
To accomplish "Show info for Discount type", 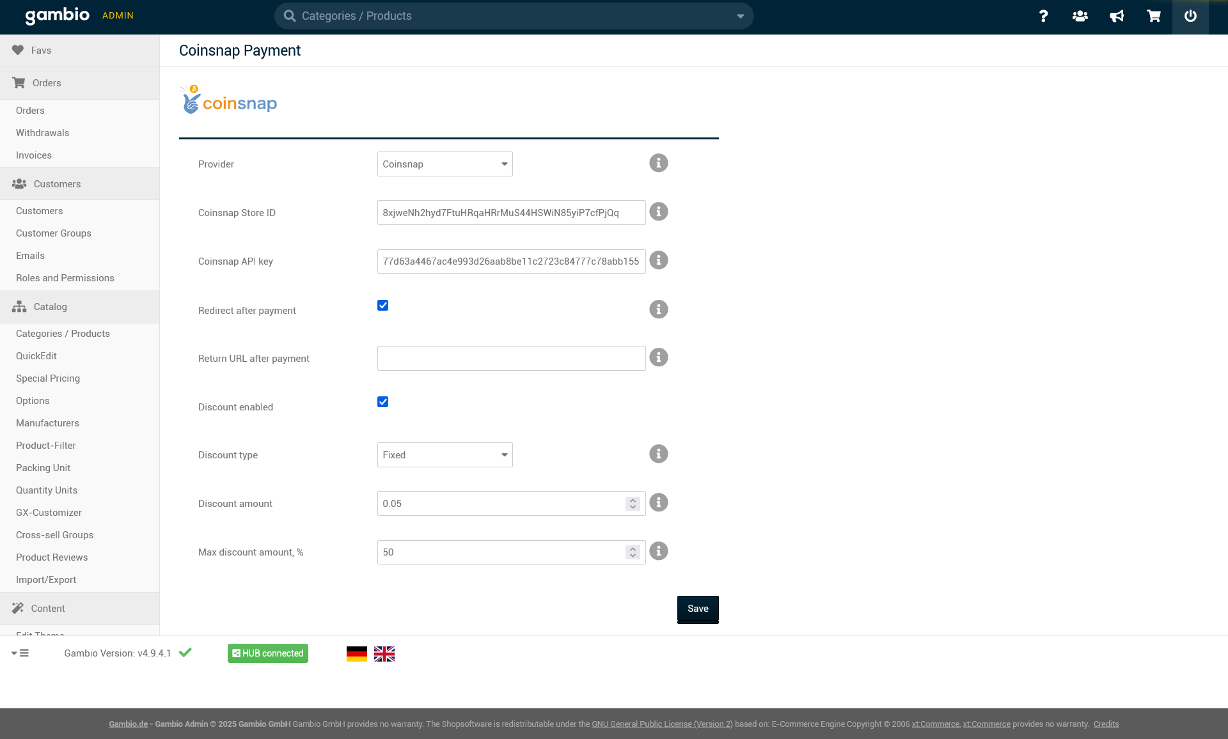I will [x=658, y=454].
